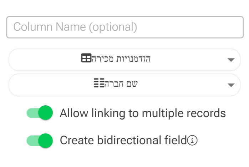Click the green knob of bidirectional switch

(x=45, y=141)
